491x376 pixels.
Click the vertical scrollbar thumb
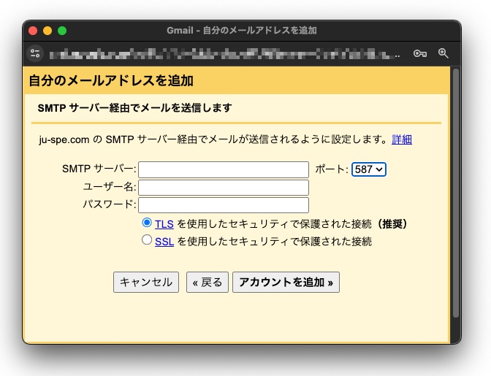pos(456,193)
